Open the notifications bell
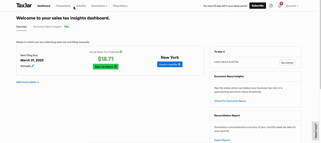The width and height of the screenshot is (321, 143). pyautogui.click(x=280, y=6)
